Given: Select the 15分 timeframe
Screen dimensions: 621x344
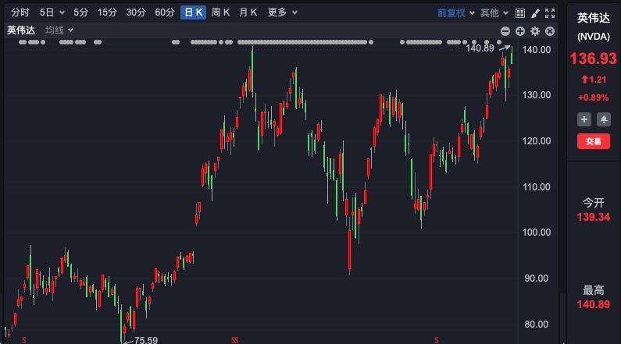Looking at the screenshot, I should click(107, 12).
